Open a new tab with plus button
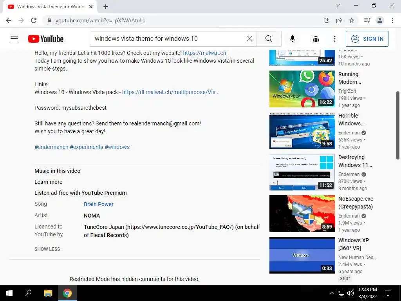 [x=106, y=7]
